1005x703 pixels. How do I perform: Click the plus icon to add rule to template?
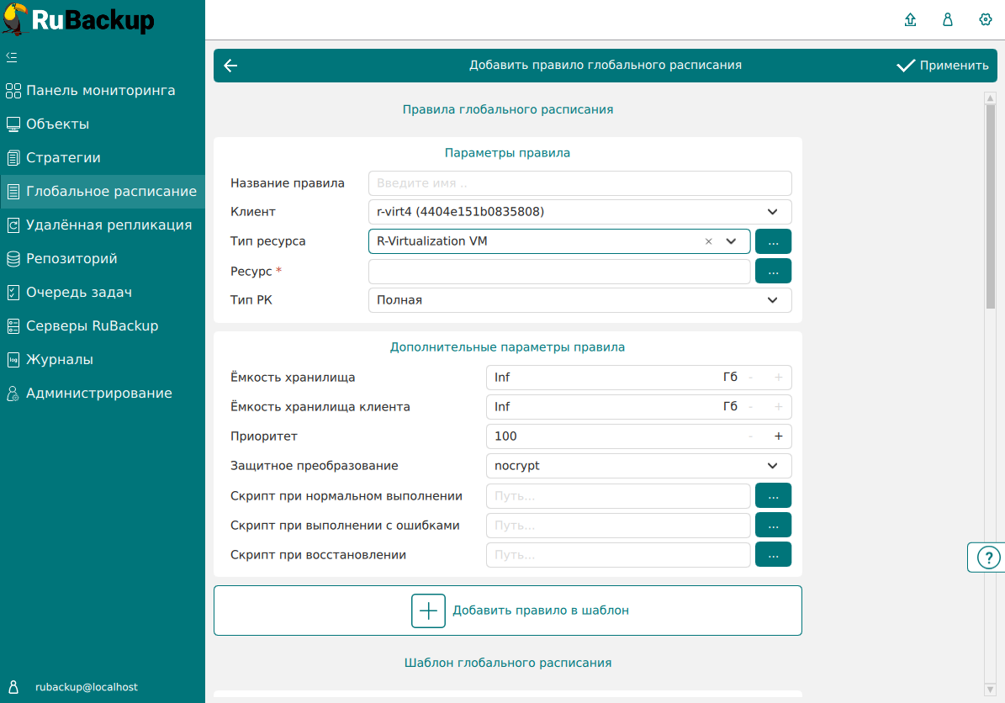[428, 610]
